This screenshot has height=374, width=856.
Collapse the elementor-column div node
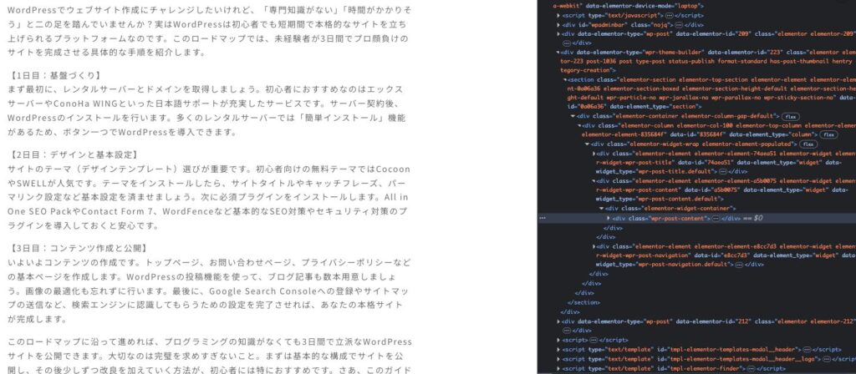coord(580,125)
